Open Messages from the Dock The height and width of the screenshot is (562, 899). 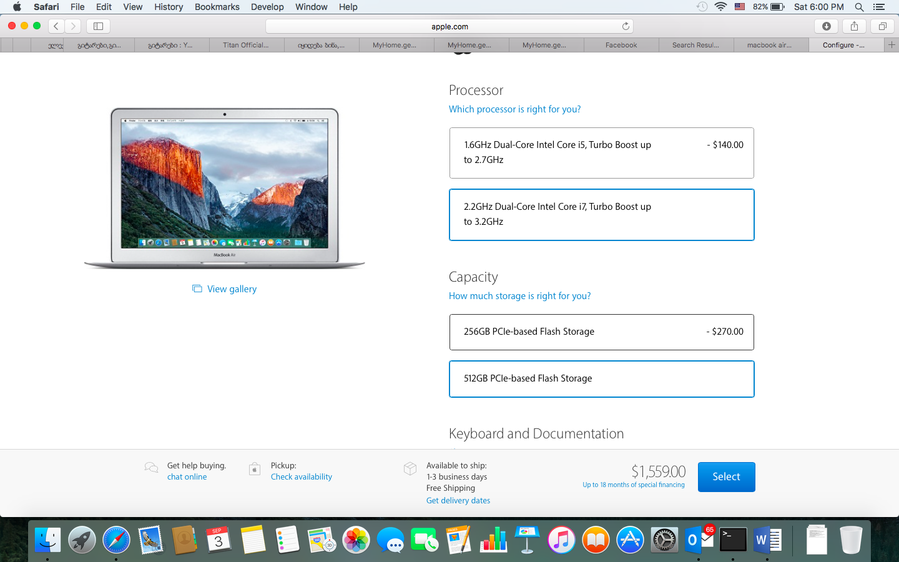(x=390, y=540)
